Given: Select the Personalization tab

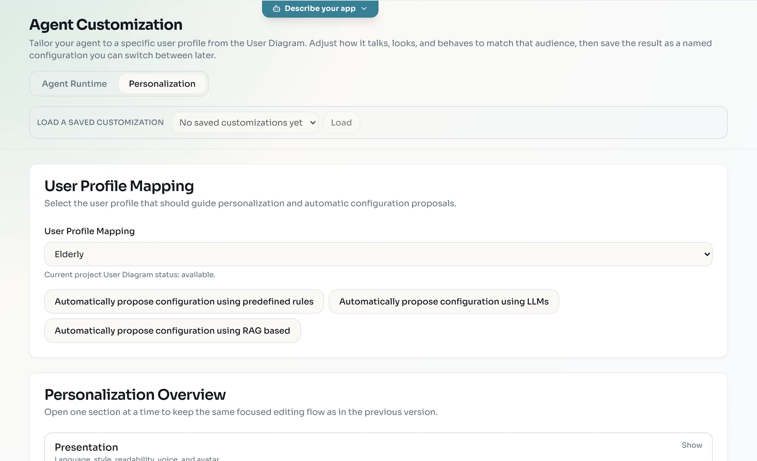Looking at the screenshot, I should pyautogui.click(x=162, y=83).
